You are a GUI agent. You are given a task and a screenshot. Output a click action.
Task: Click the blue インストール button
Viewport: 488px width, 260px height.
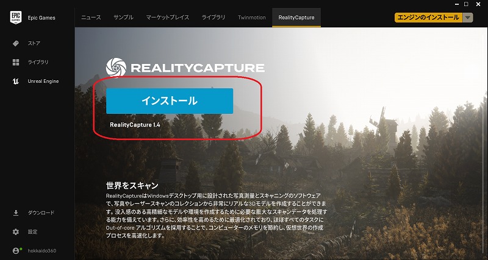[170, 101]
